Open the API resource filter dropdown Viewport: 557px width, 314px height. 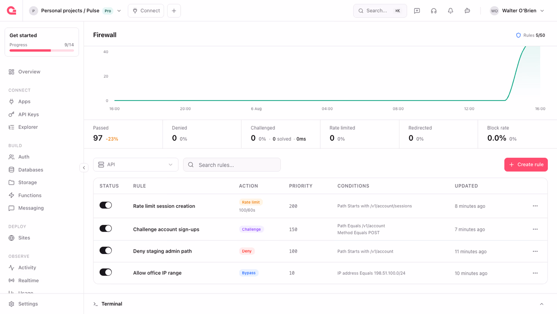pos(136,165)
